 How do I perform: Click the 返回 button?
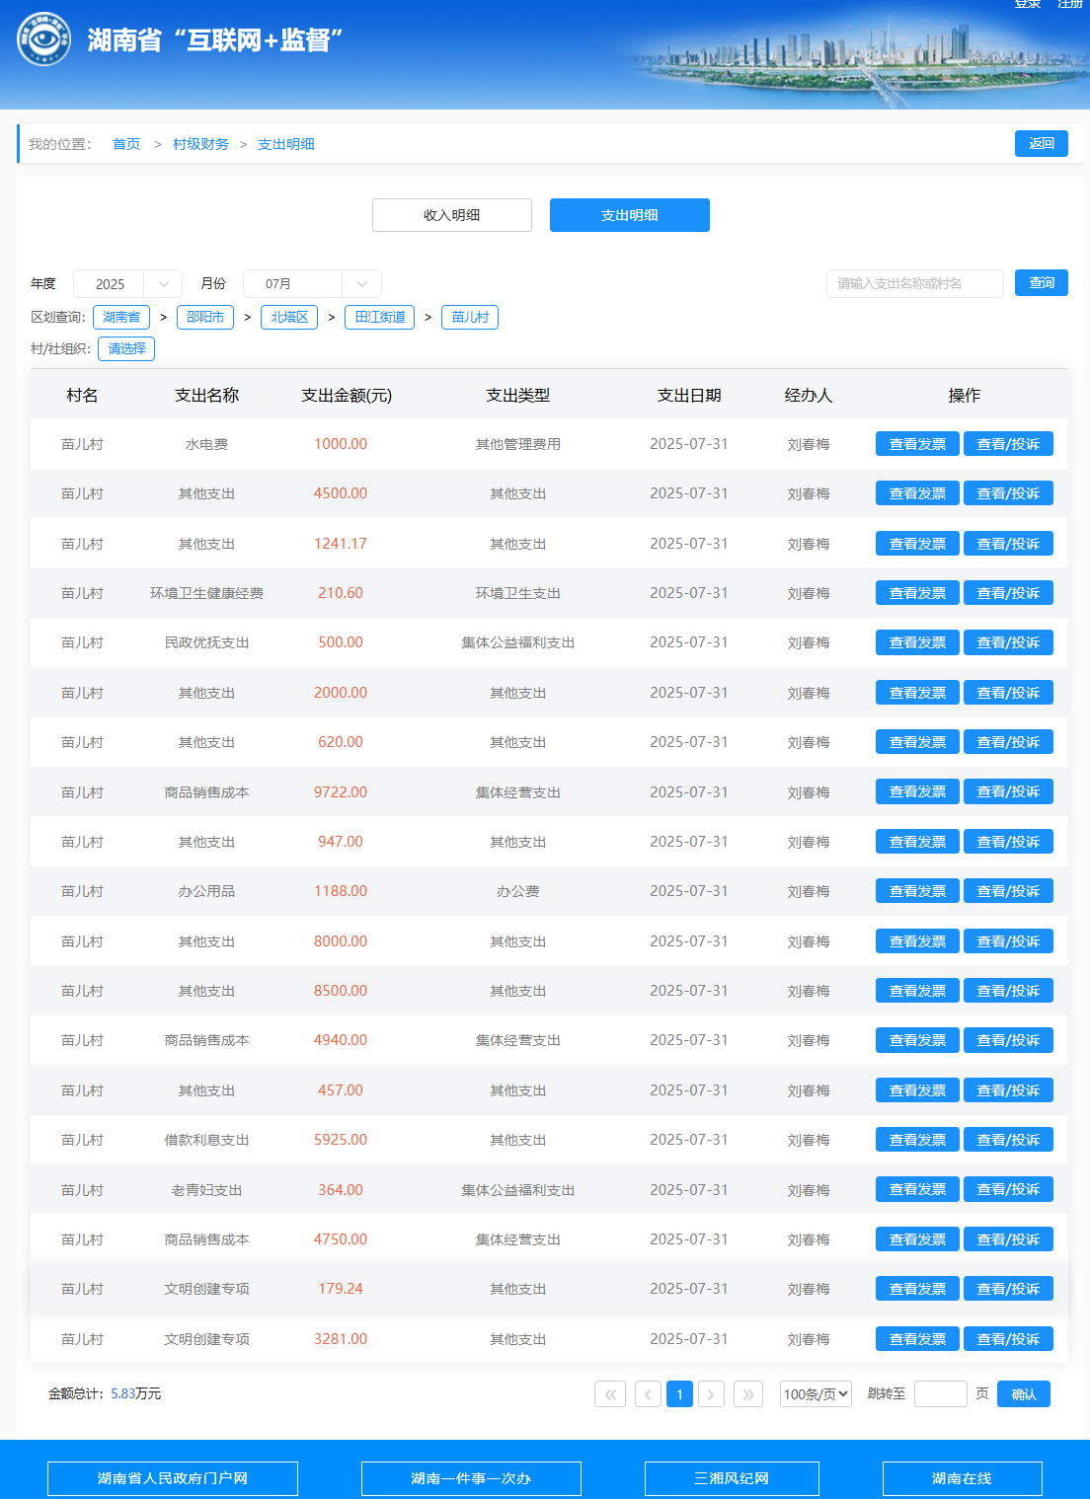(x=1041, y=143)
